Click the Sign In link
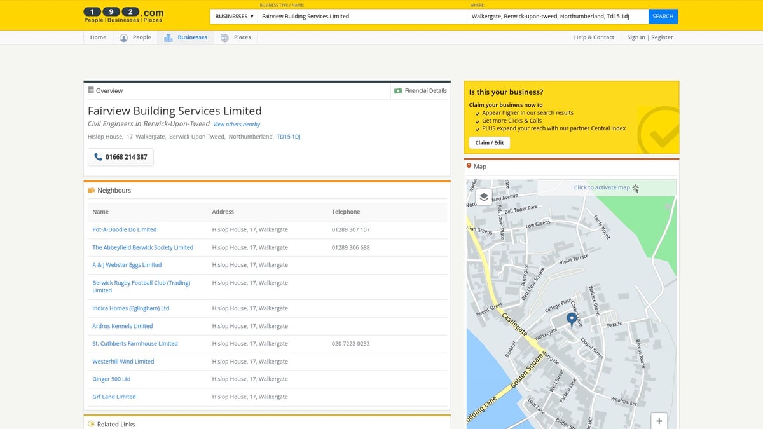763x429 pixels. [x=636, y=37]
